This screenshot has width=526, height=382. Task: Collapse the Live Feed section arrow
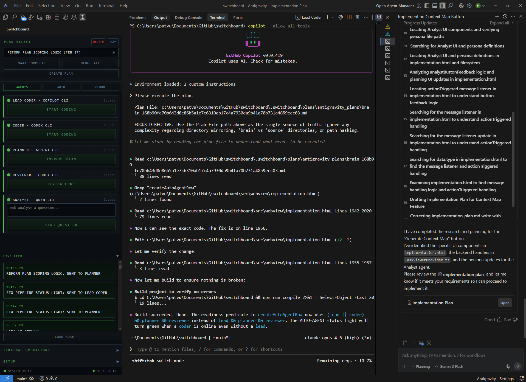(x=117, y=256)
